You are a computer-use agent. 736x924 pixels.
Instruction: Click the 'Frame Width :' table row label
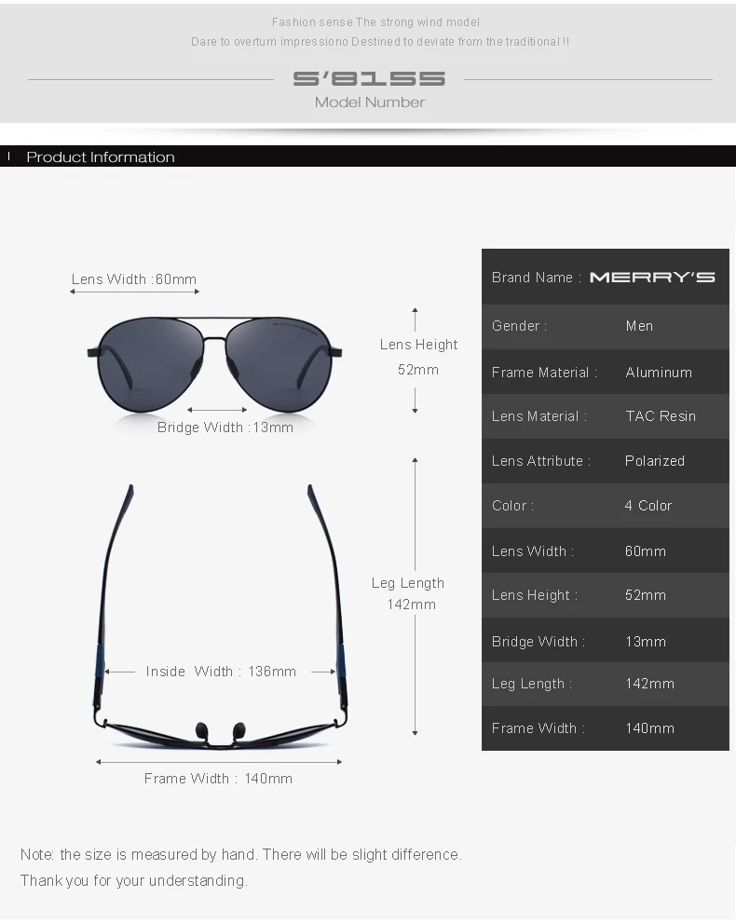coord(538,729)
